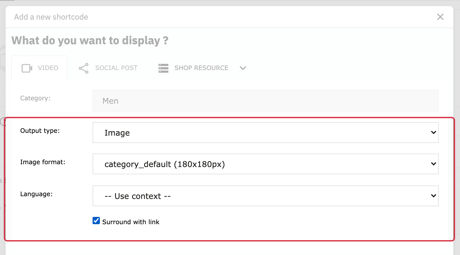Click the 'Language:' label
The image size is (460, 255).
click(x=36, y=194)
